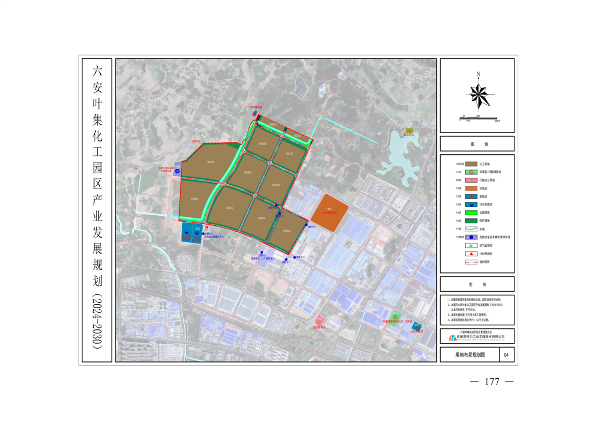This screenshot has height=424, width=600.
Task: Click the orange thermal power station legend swatch
Action: (472, 189)
